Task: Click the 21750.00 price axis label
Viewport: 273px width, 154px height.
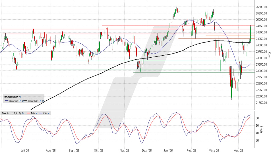Action: [x=261, y=103]
